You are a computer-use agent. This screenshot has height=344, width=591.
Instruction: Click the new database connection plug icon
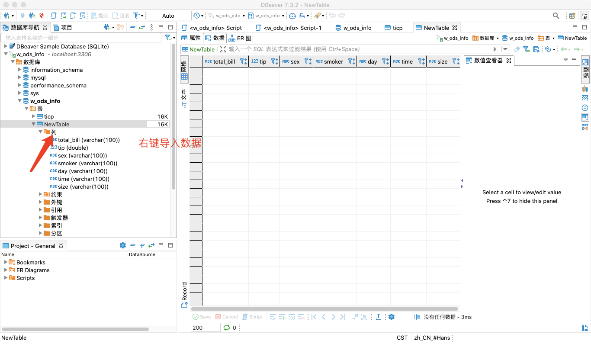pyautogui.click(x=6, y=16)
